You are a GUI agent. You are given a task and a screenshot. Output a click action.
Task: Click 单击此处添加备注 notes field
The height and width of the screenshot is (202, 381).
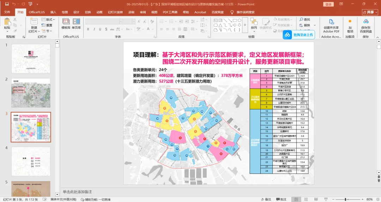77,192
